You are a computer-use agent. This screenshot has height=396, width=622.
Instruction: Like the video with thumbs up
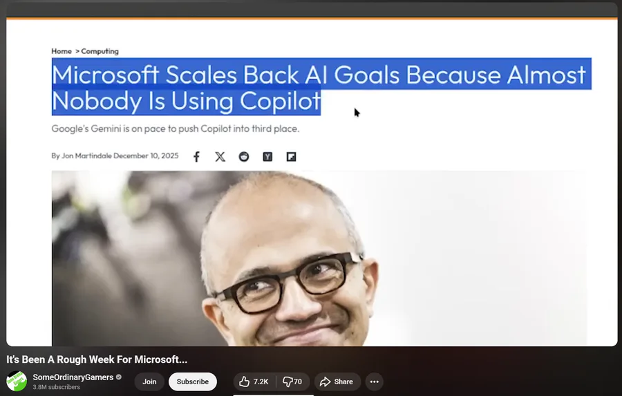tap(254, 381)
